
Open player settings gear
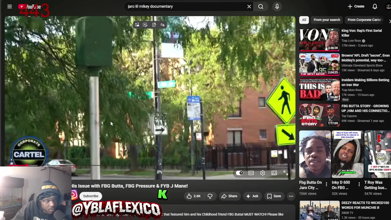[263, 173]
